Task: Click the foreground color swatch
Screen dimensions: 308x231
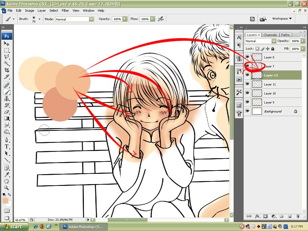Action: click(5, 201)
